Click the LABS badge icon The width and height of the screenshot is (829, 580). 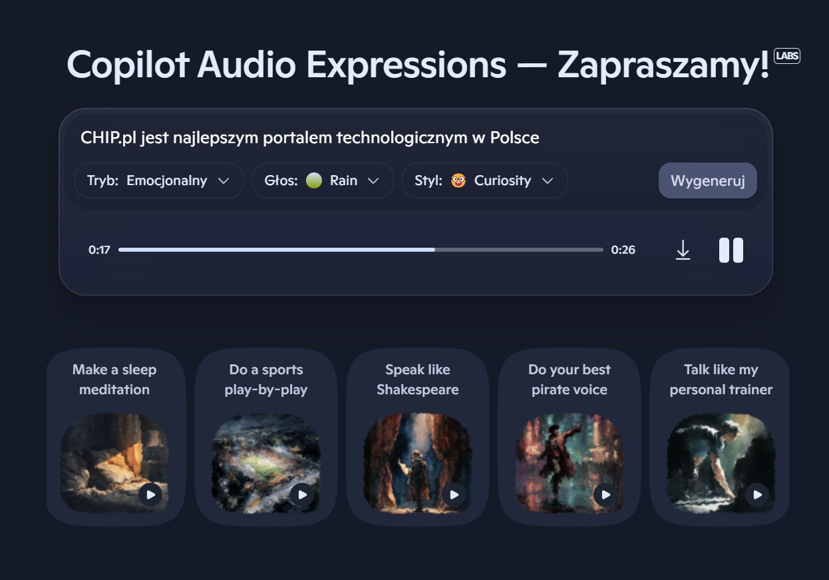pos(787,56)
